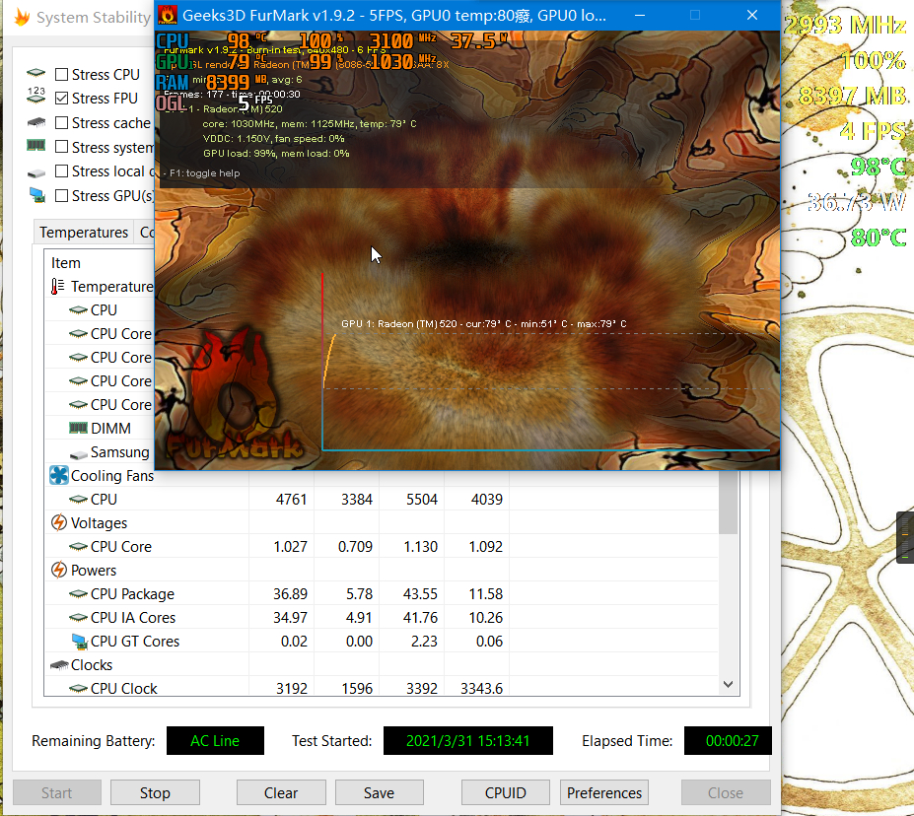The width and height of the screenshot is (914, 816).
Task: Click the AIDA64 flame icon in System Stability title
Action: (22, 17)
